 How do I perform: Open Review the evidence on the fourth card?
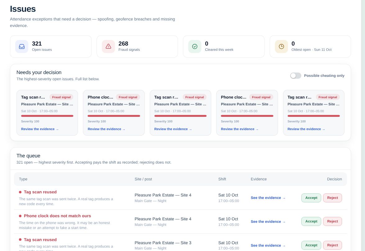click(x=240, y=129)
